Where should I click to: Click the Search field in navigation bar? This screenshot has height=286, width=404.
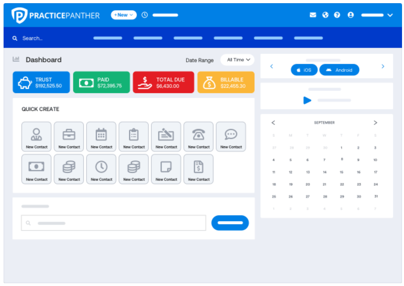click(33, 38)
